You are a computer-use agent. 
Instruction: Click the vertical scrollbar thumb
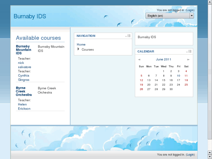(x=210, y=72)
